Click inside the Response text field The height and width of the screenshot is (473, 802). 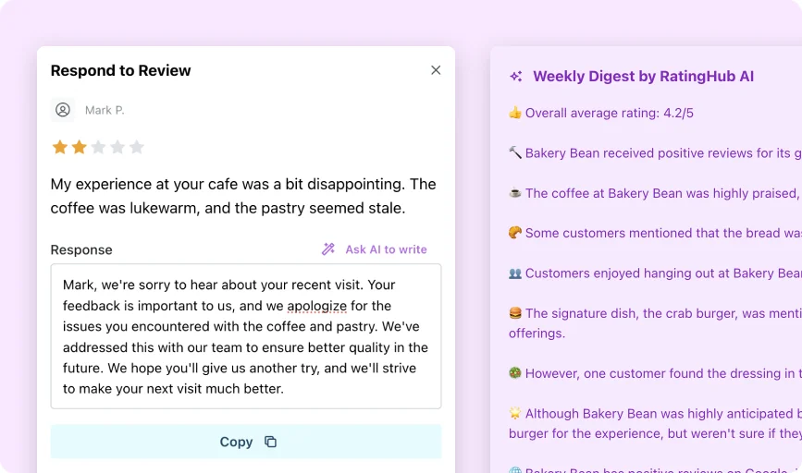pos(245,336)
